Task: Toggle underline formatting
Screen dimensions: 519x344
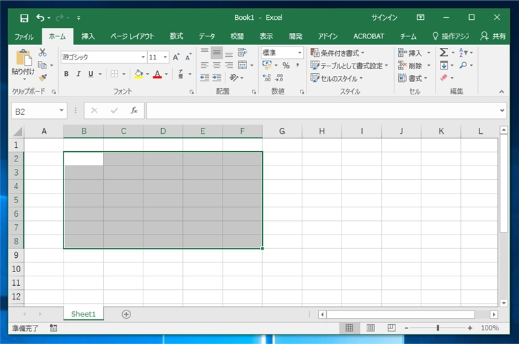Action: coord(91,74)
